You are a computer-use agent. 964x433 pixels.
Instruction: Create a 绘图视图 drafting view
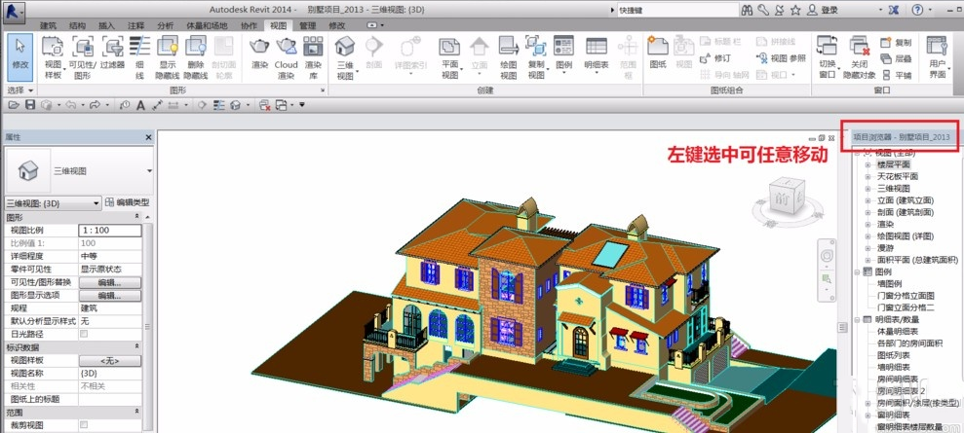pyautogui.click(x=509, y=57)
